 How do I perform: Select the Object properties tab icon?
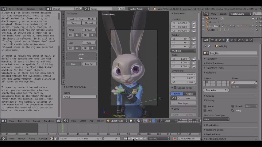pyautogui.click(x=227, y=40)
